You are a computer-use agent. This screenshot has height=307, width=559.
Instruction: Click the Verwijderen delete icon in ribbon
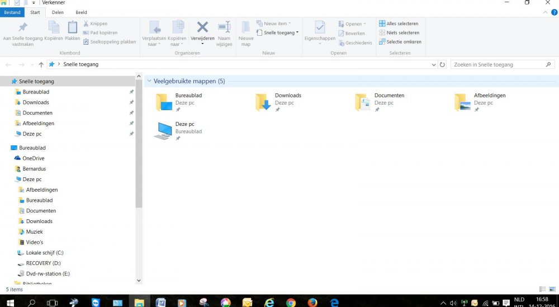pyautogui.click(x=202, y=27)
